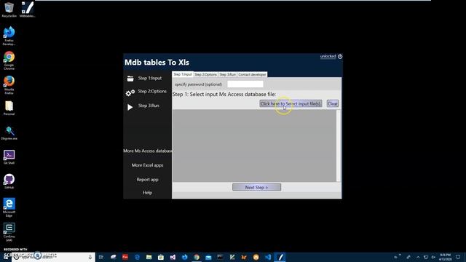Open Visual Studio Code from taskbar
This screenshot has width=466, height=262.
268,257
